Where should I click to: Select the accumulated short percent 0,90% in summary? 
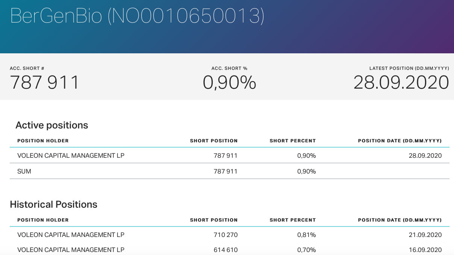click(x=229, y=82)
